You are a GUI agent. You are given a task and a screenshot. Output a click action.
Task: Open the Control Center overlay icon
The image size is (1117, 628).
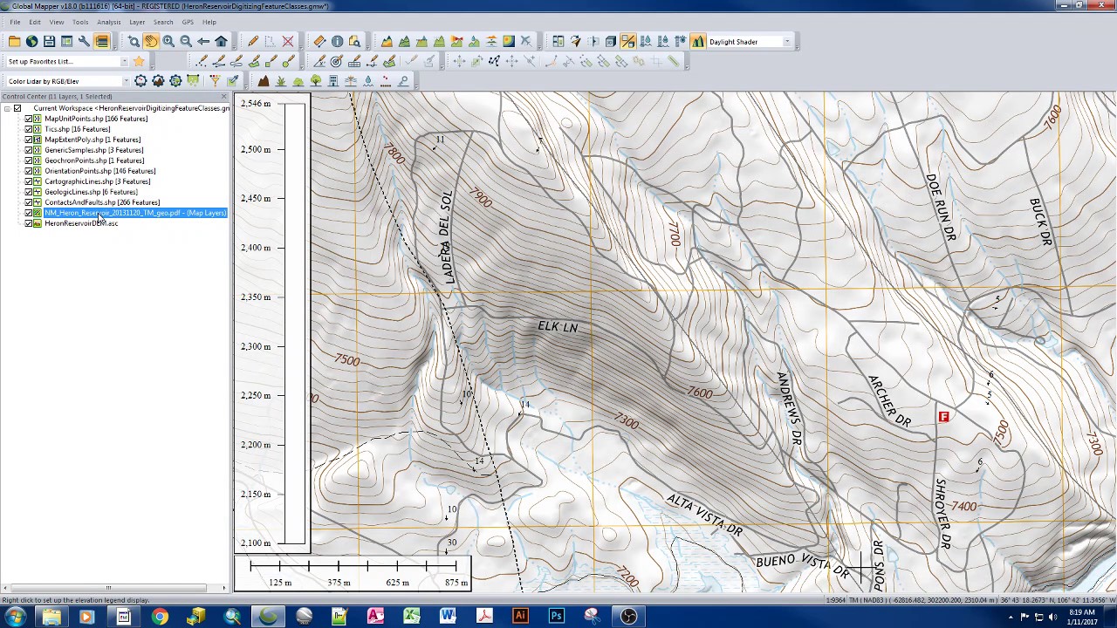pos(101,42)
